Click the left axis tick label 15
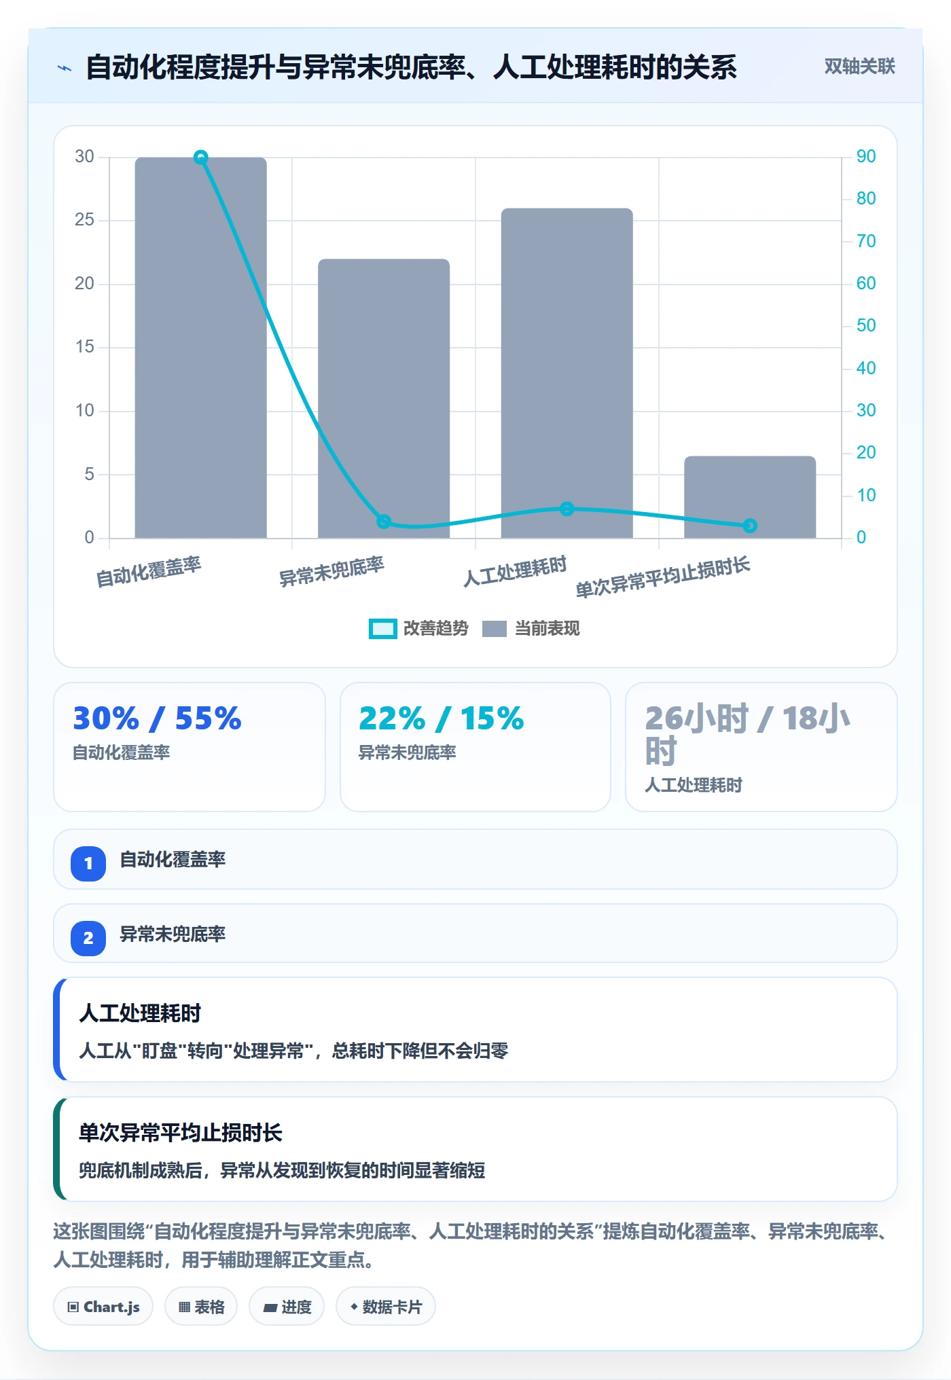The width and height of the screenshot is (951, 1380). (x=85, y=347)
